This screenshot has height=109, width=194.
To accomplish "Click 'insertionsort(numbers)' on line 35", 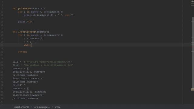I will click(28, 95).
